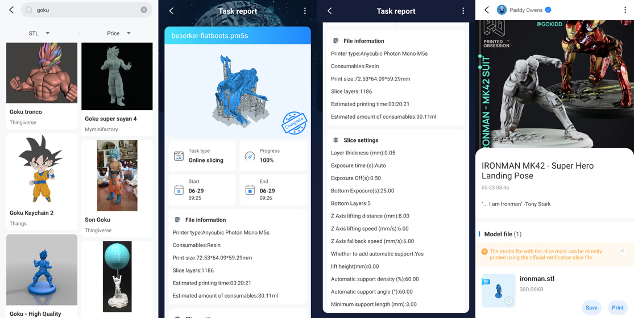Open more options on Ironman page
This screenshot has height=318, width=634.
[x=625, y=10]
